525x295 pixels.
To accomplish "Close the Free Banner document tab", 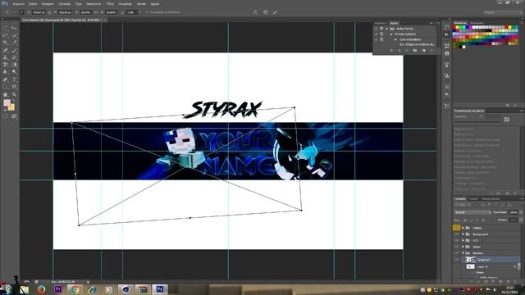I will coord(105,20).
